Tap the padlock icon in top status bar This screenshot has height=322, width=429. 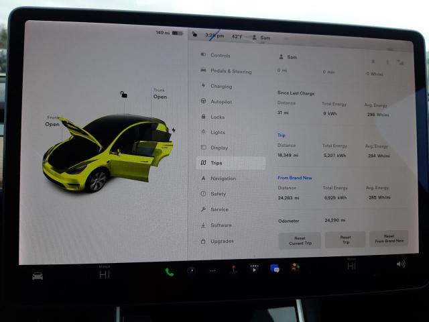coord(194,34)
